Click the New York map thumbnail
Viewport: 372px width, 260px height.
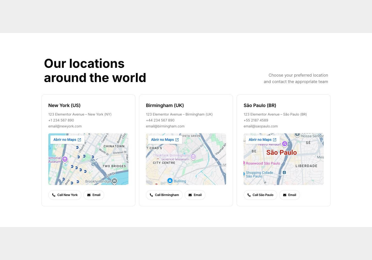click(88, 159)
